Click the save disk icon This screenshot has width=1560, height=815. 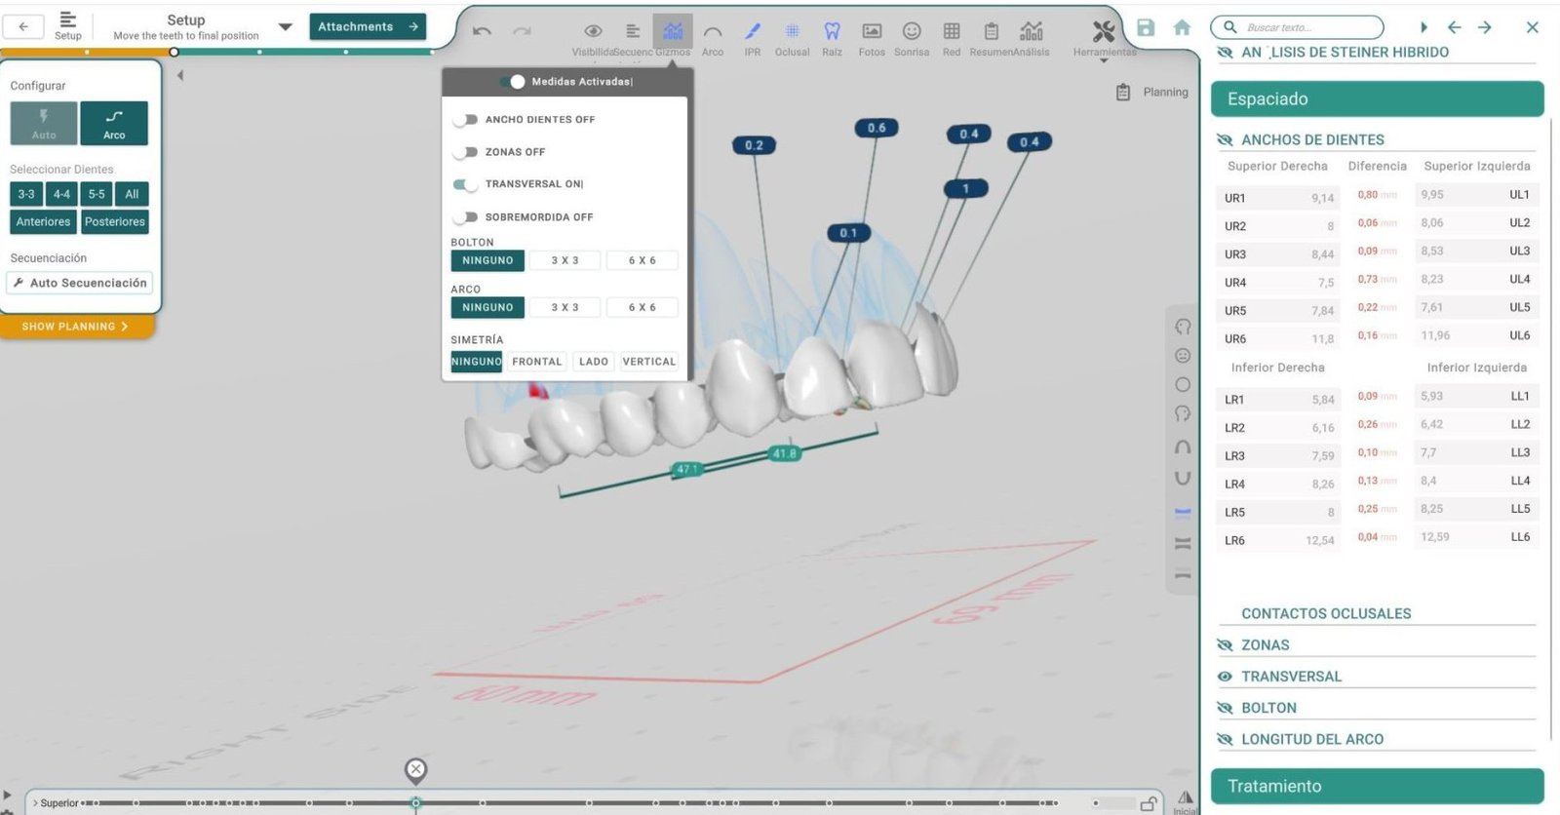click(x=1146, y=27)
